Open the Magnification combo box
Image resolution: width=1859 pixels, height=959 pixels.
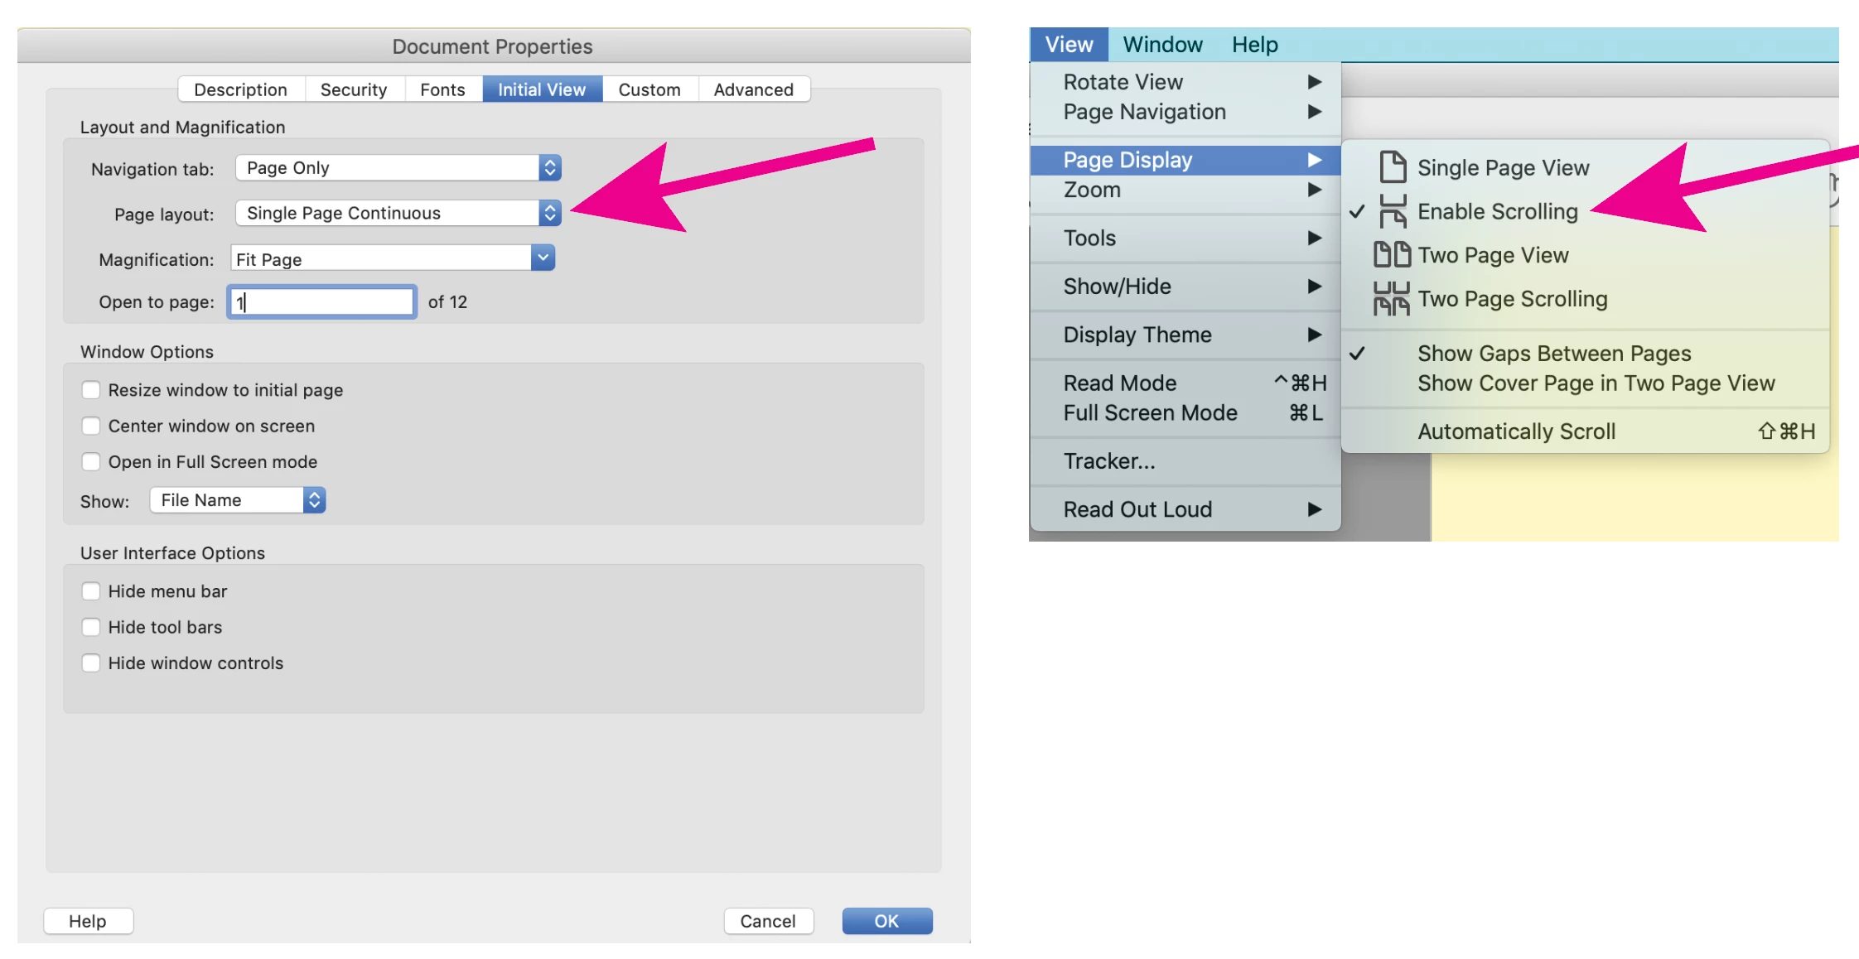point(543,258)
